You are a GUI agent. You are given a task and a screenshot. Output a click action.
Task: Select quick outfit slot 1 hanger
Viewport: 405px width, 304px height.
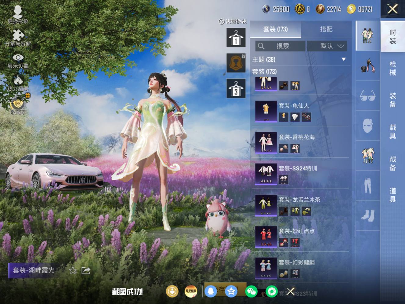click(x=236, y=38)
